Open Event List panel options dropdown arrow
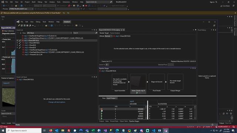The image size is (237, 133). [x=92, y=30]
